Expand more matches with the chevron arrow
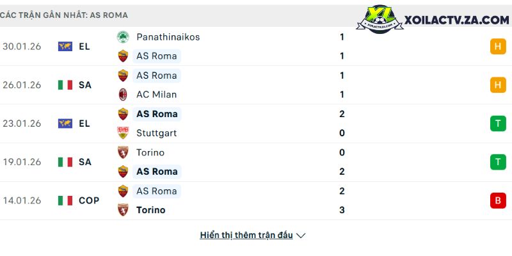Screen dimensions: 512x256 pyautogui.click(x=301, y=236)
